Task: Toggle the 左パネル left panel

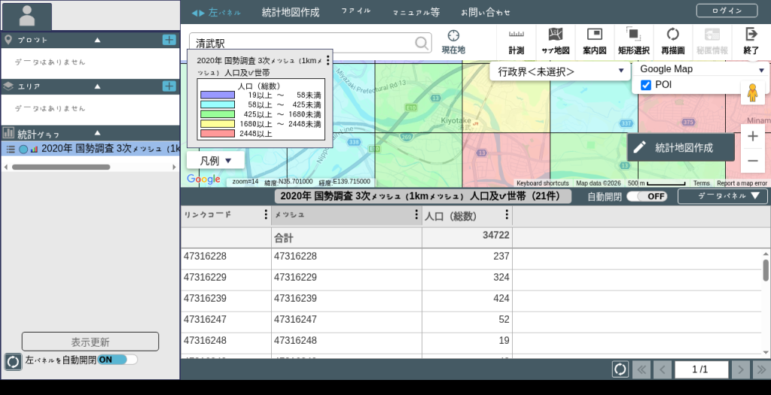Action: coord(216,12)
